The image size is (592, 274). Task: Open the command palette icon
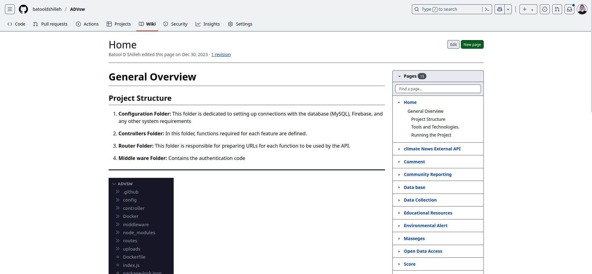487,9
